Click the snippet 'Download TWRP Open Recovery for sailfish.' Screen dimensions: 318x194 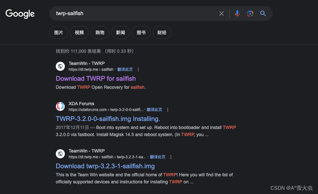tap(101, 87)
